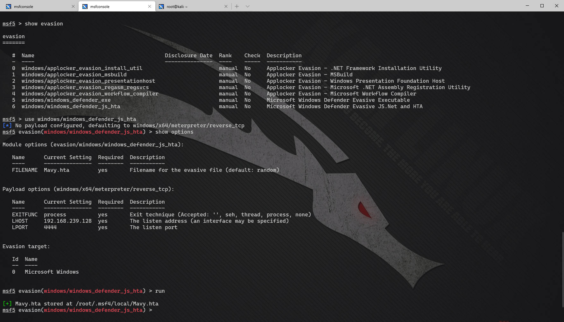The width and height of the screenshot is (564, 322).
Task: Click 'windows/applocker_evasion_install_util' row text
Action: (x=82, y=68)
